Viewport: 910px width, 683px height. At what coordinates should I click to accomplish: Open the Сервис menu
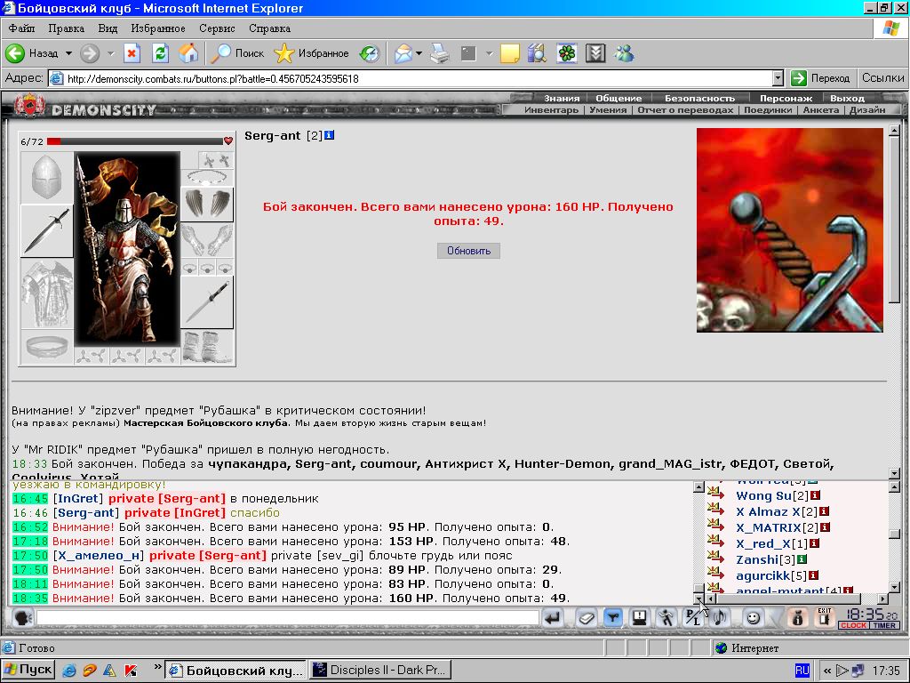217,28
